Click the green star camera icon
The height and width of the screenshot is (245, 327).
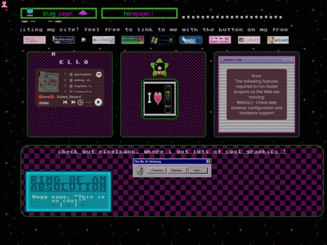pos(159,68)
